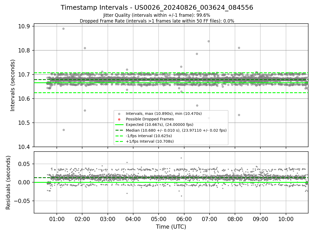Select the 'Jitter Quality' 99.6% subtitle line

click(x=157, y=15)
